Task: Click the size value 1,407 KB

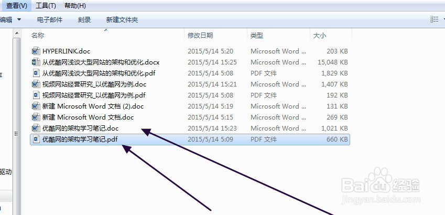Action: coord(334,84)
